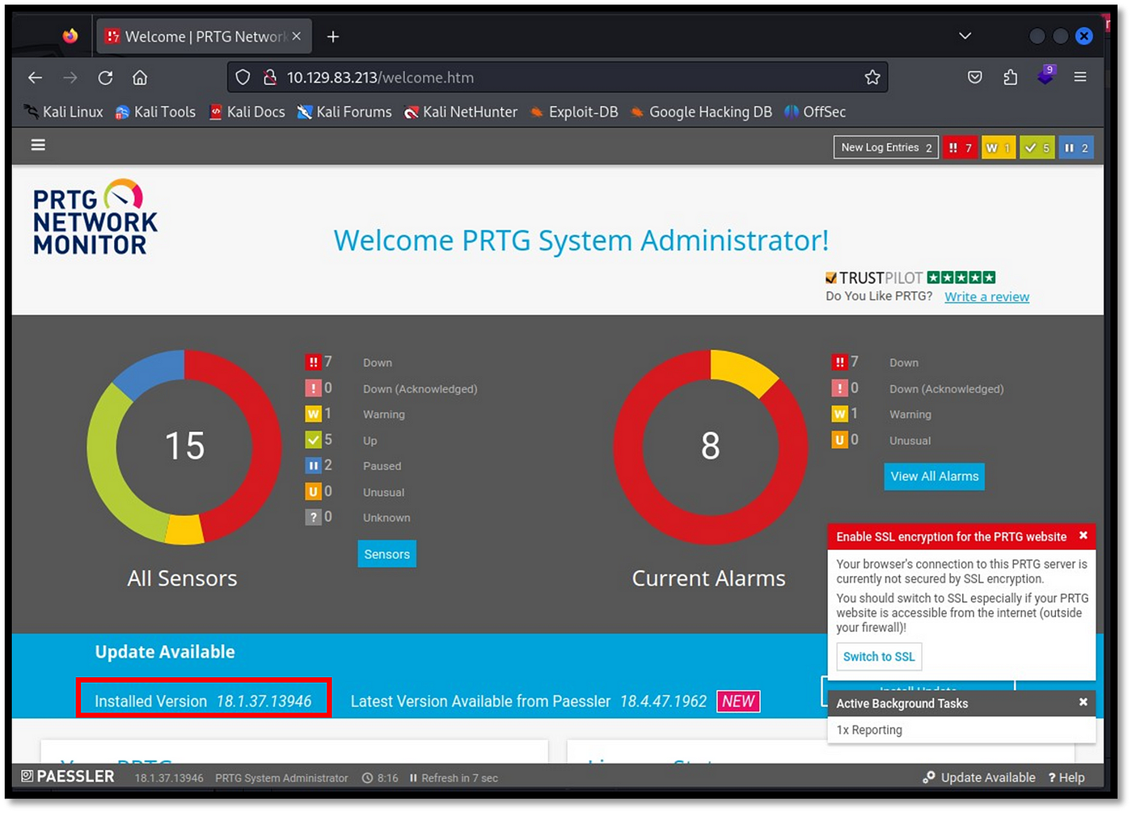Click Down status icon in All Sensors legend
1132x813 pixels.
click(x=313, y=362)
